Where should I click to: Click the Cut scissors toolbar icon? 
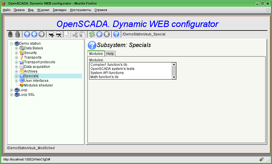[x=75, y=34]
